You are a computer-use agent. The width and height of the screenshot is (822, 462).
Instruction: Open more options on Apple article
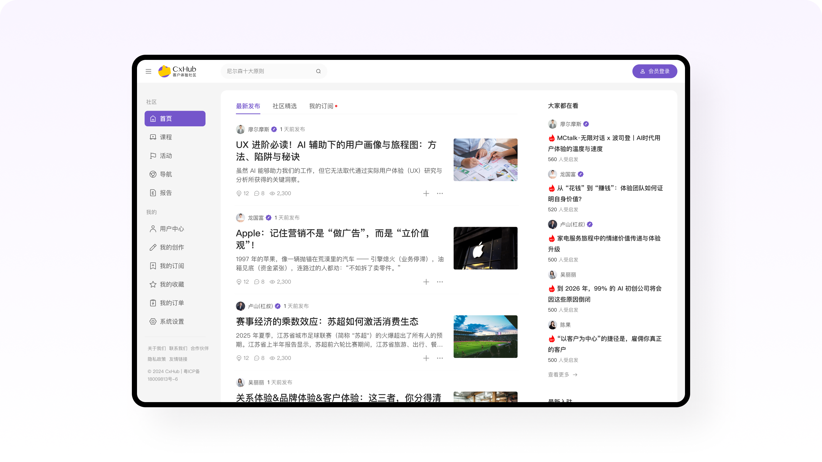pyautogui.click(x=440, y=281)
